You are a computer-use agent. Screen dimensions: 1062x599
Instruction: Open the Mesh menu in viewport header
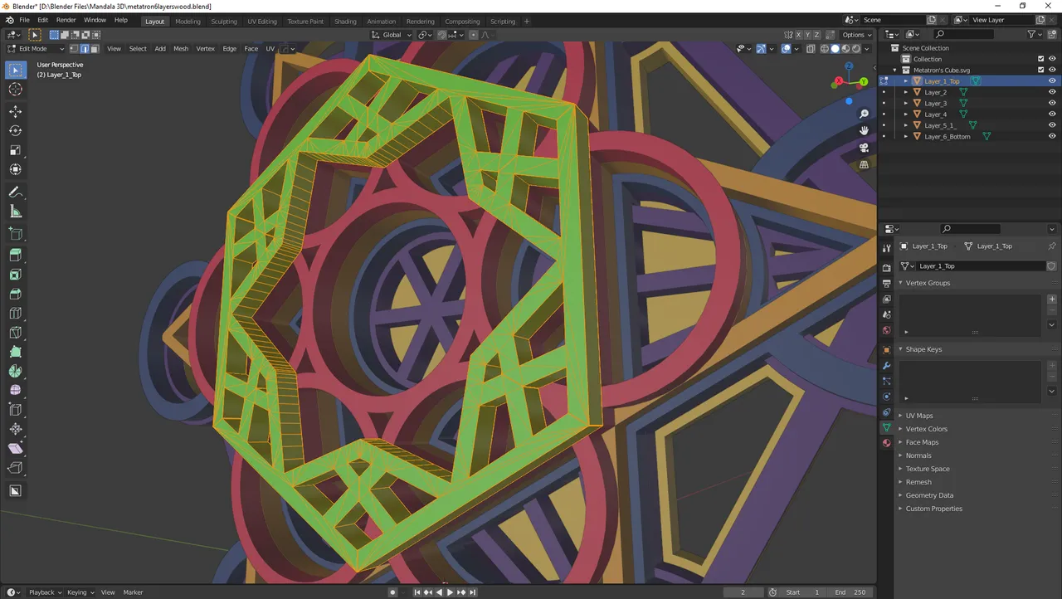[181, 48]
